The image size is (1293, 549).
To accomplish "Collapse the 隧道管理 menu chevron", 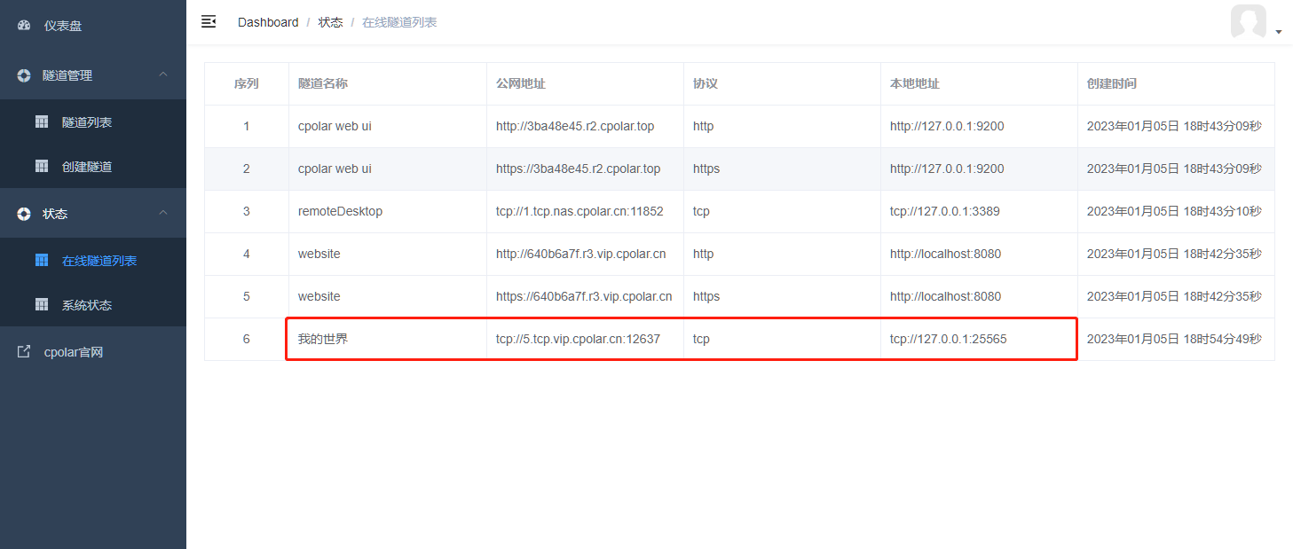I will (x=163, y=75).
